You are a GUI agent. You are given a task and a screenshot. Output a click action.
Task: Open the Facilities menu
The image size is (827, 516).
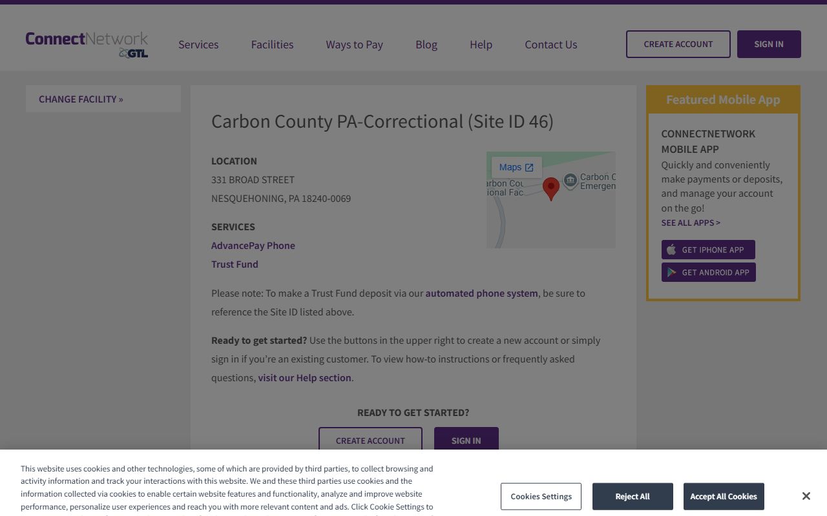click(x=272, y=45)
